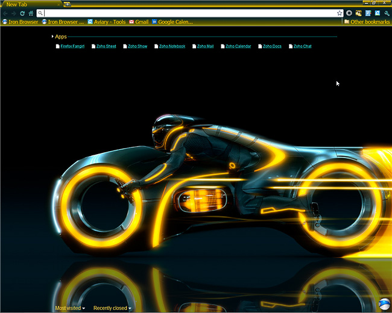The height and width of the screenshot is (313, 392).
Task: Close the New Tab tab
Action: coord(58,4)
